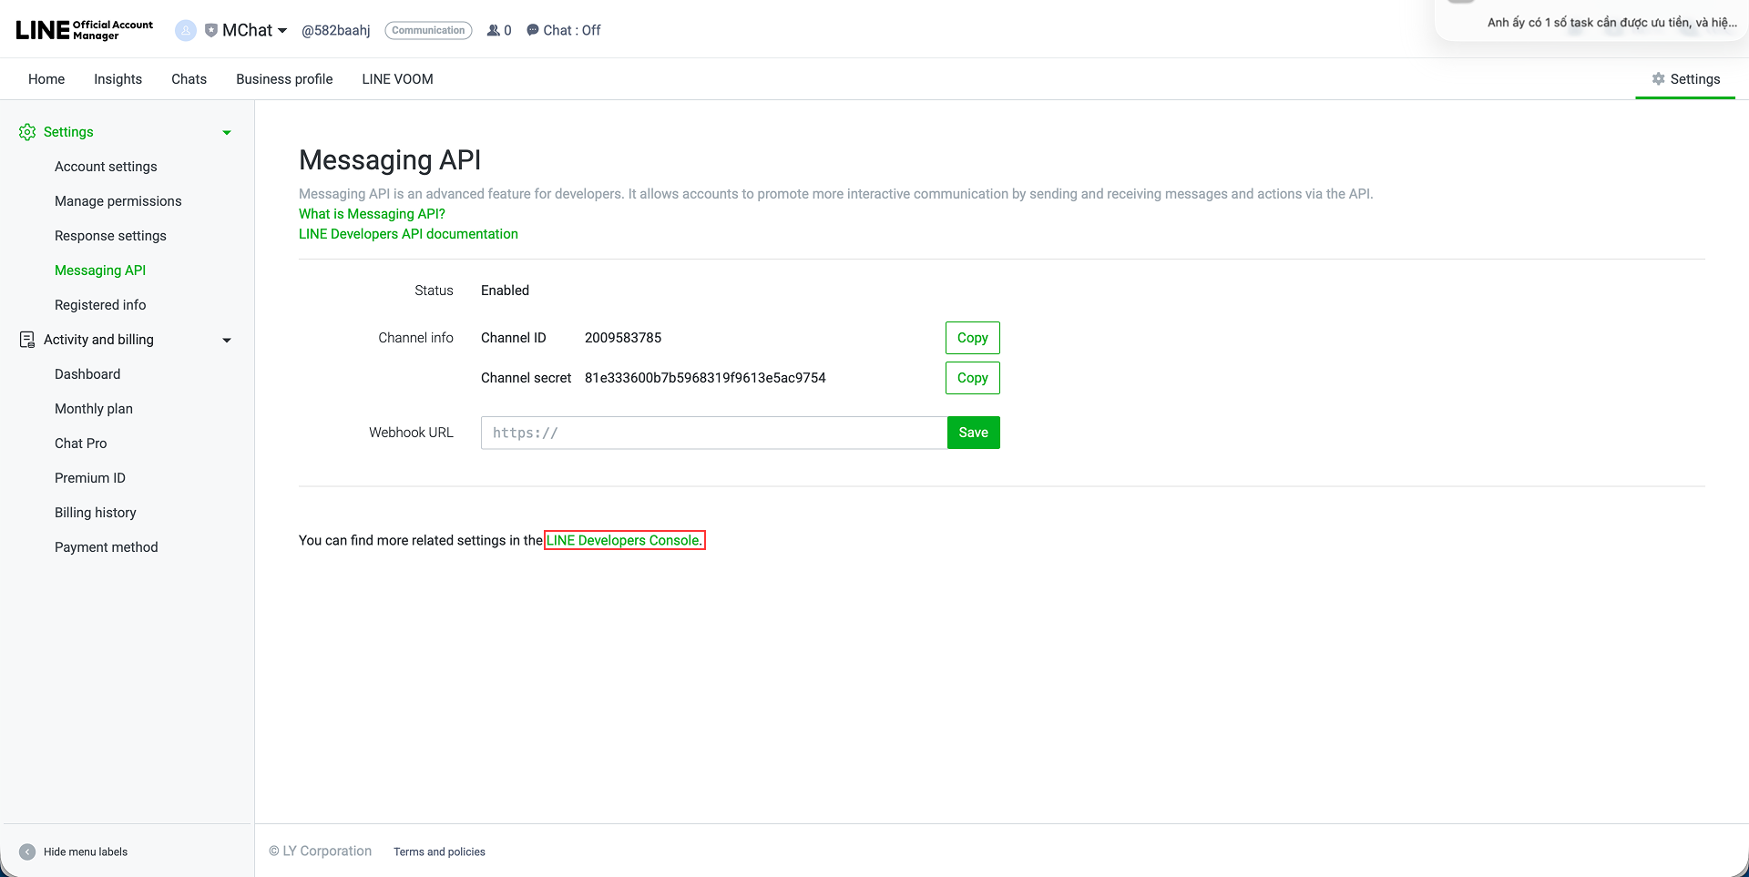Expand the Activity and billing section

pos(227,340)
